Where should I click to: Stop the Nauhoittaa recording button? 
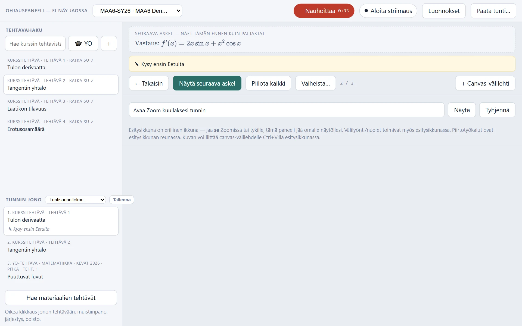pyautogui.click(x=324, y=11)
